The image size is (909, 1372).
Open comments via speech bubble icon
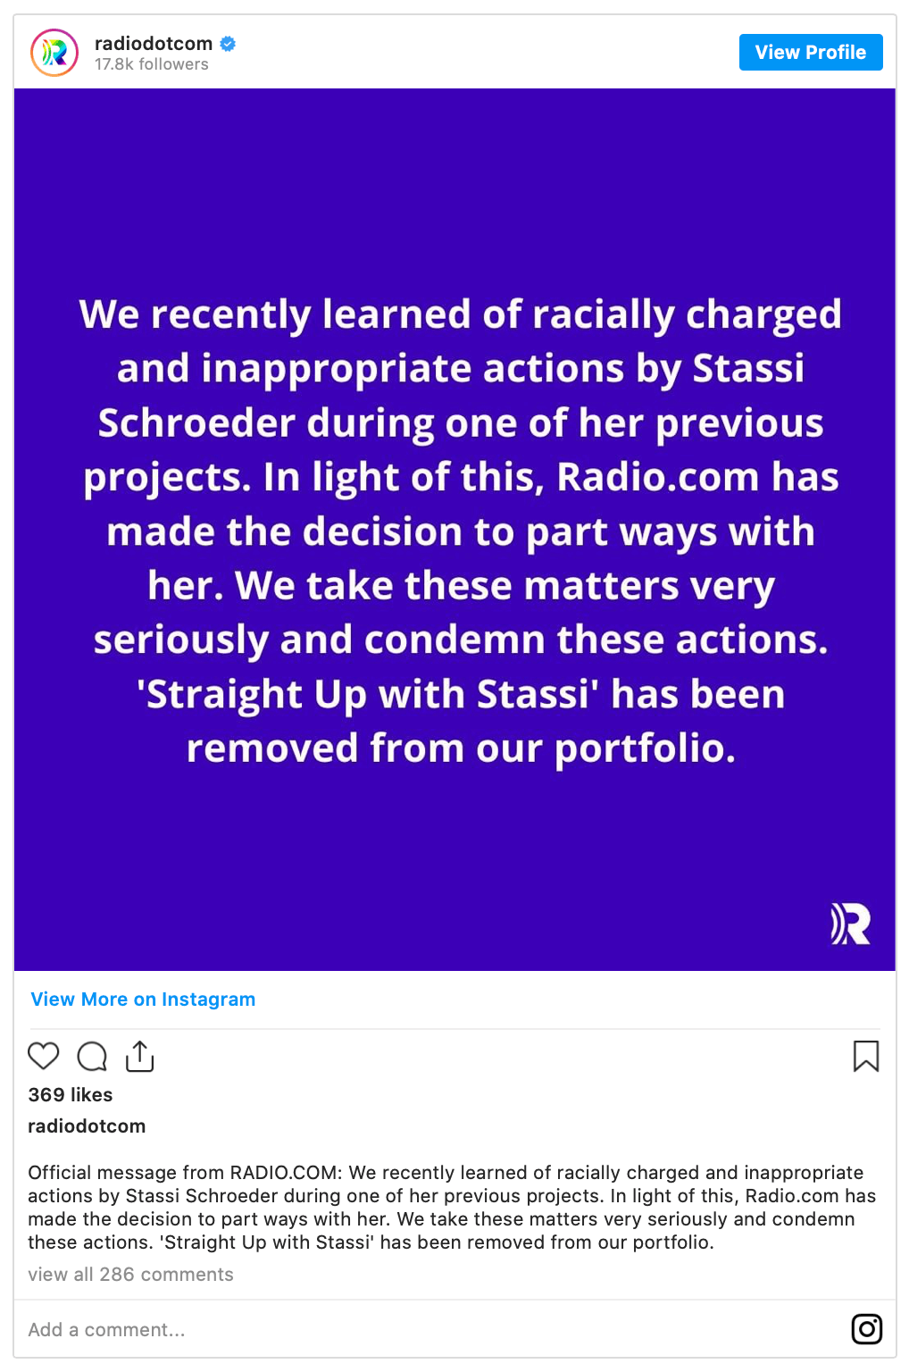(92, 1056)
